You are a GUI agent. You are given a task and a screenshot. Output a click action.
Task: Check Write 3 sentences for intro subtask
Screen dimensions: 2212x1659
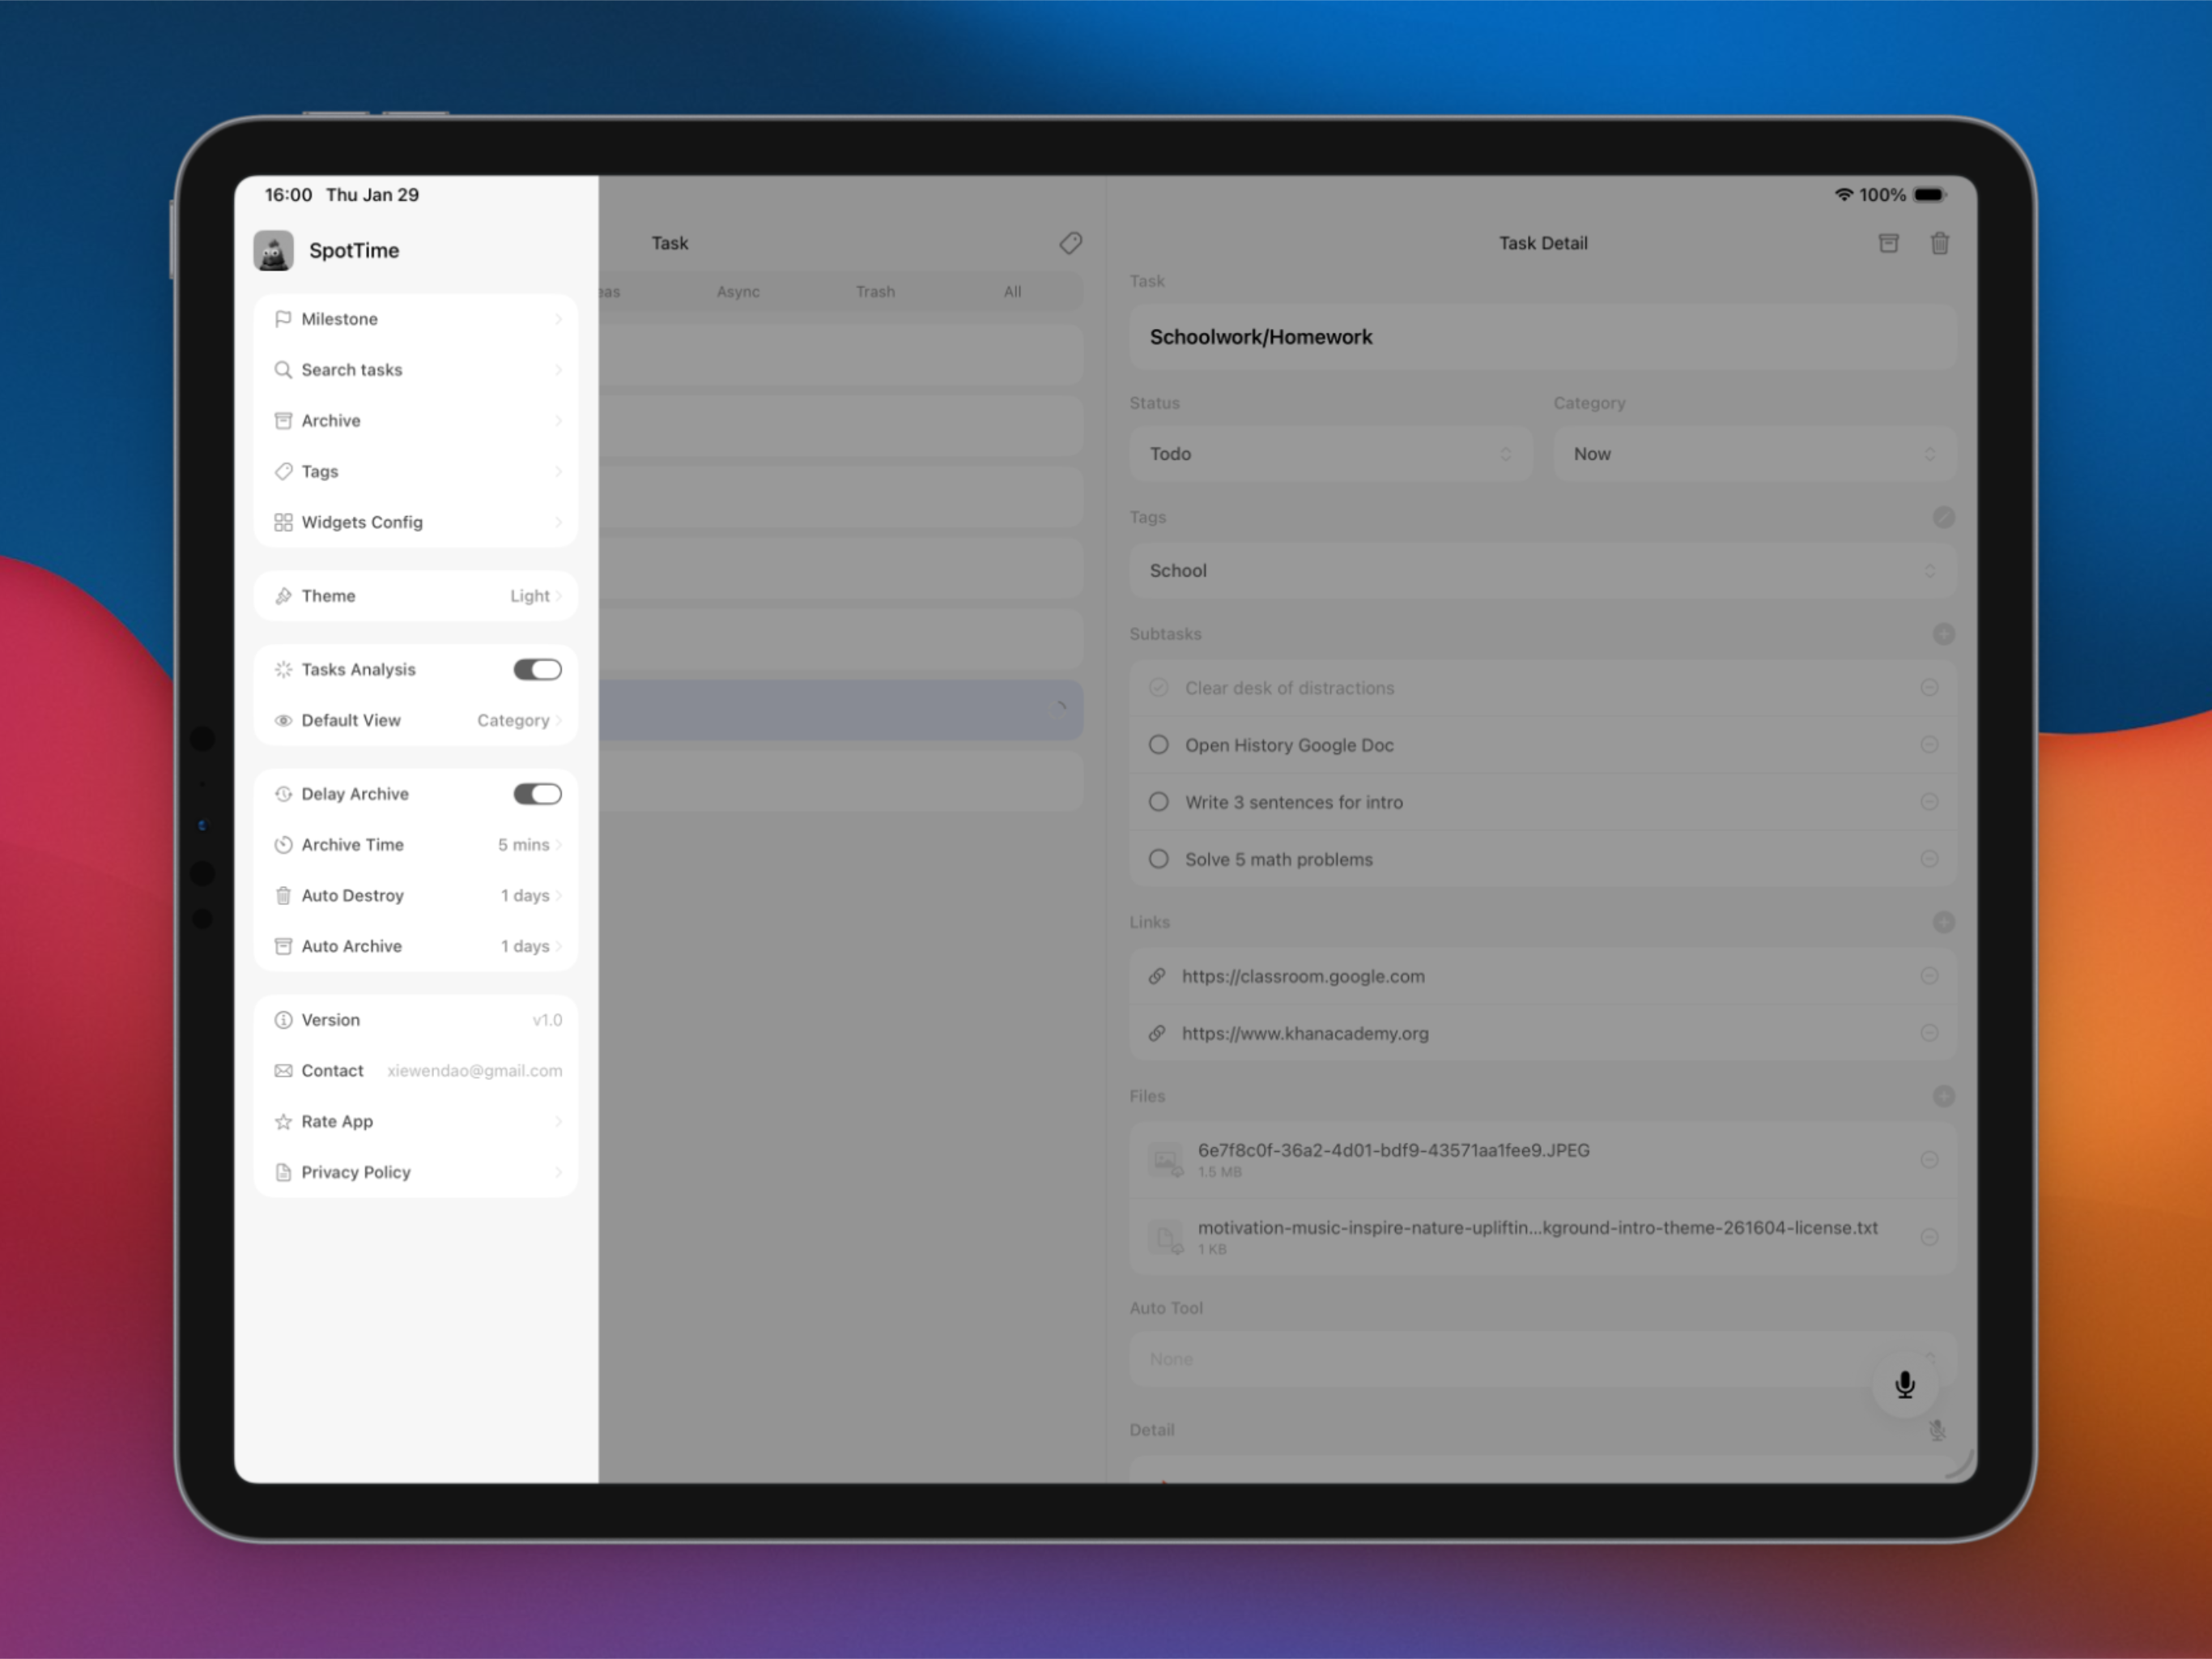point(1158,803)
